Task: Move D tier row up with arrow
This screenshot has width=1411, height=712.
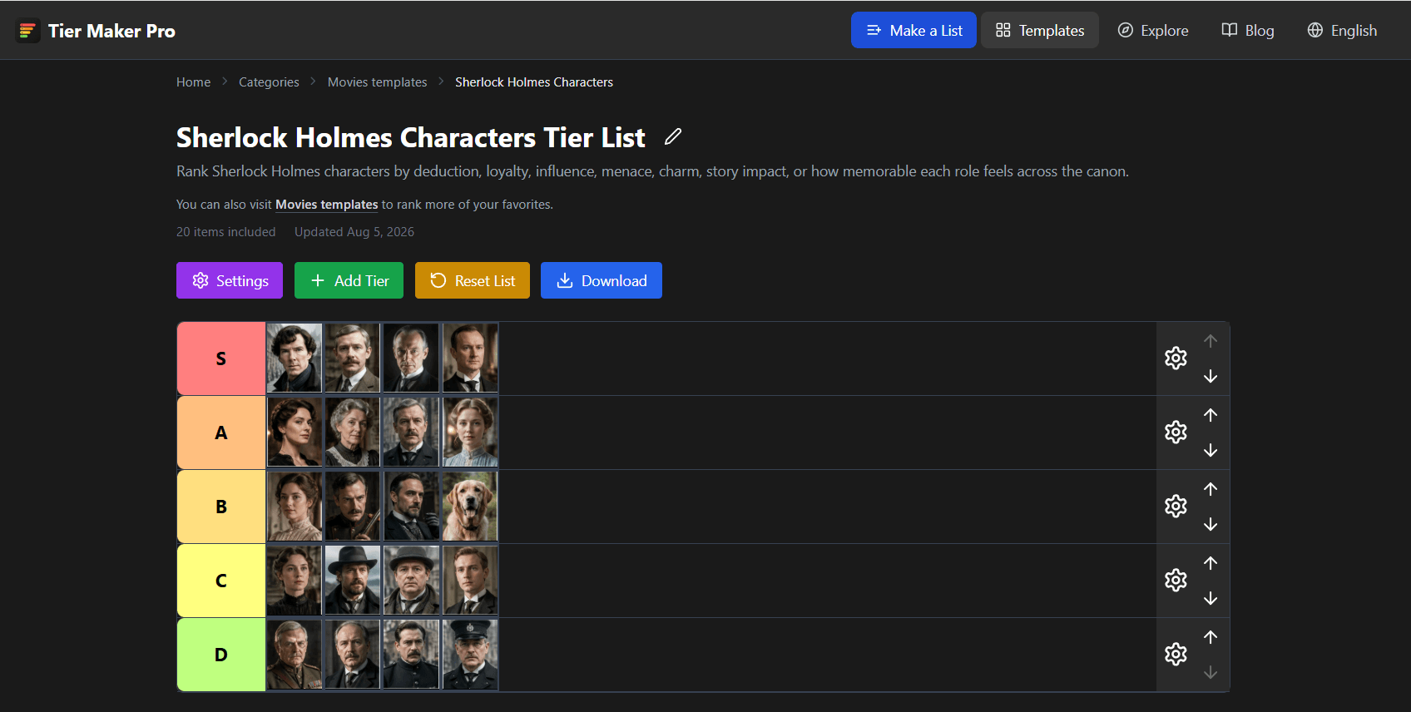Action: 1210,636
